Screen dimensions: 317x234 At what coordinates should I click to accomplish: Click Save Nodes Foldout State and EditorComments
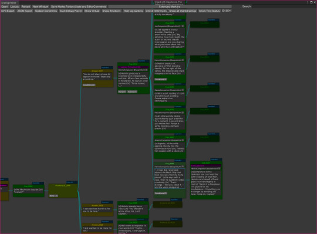coord(79,6)
